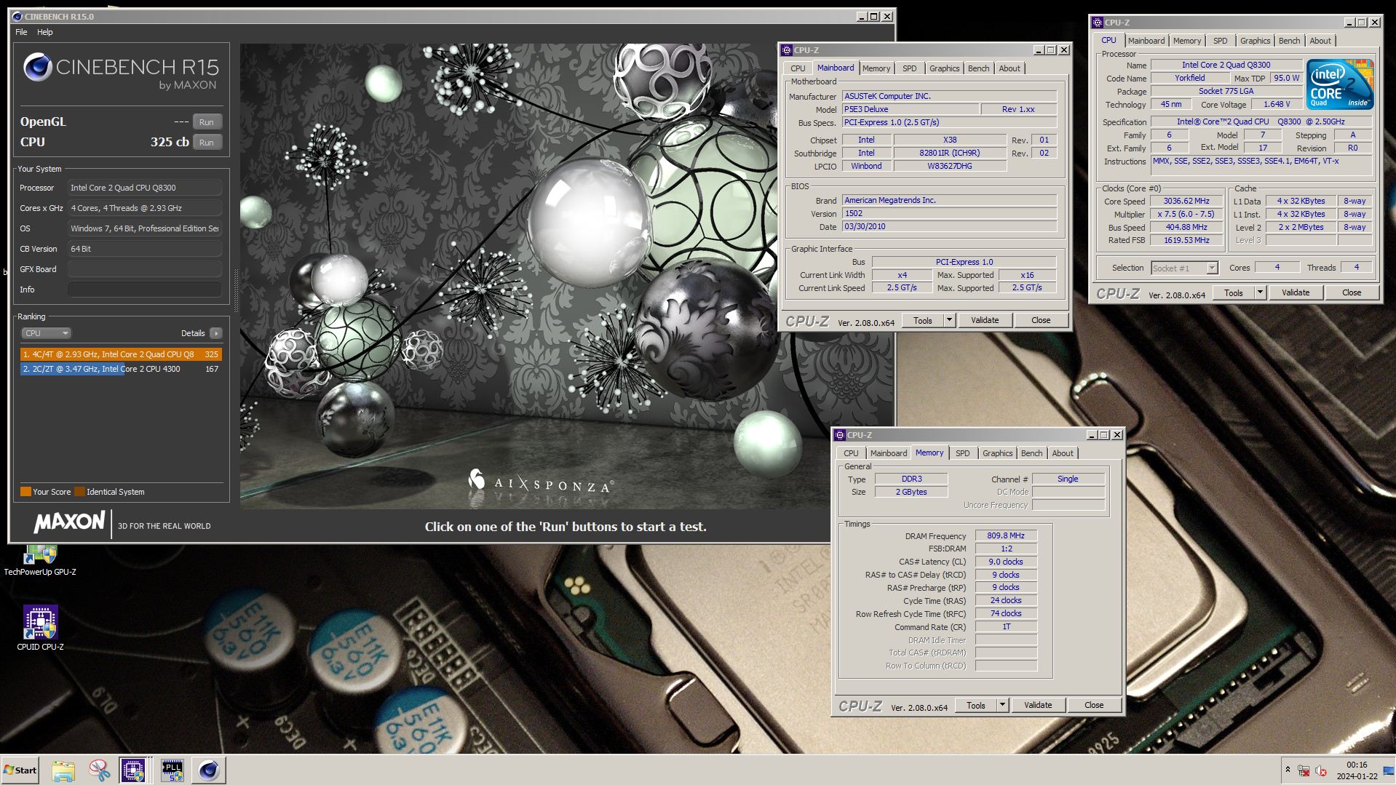The width and height of the screenshot is (1396, 785).
Task: Click Tools button in Mainboard window
Action: (x=923, y=320)
